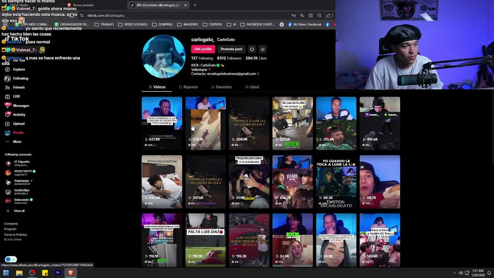
Task: Click the Edit profile button
Action: (203, 49)
